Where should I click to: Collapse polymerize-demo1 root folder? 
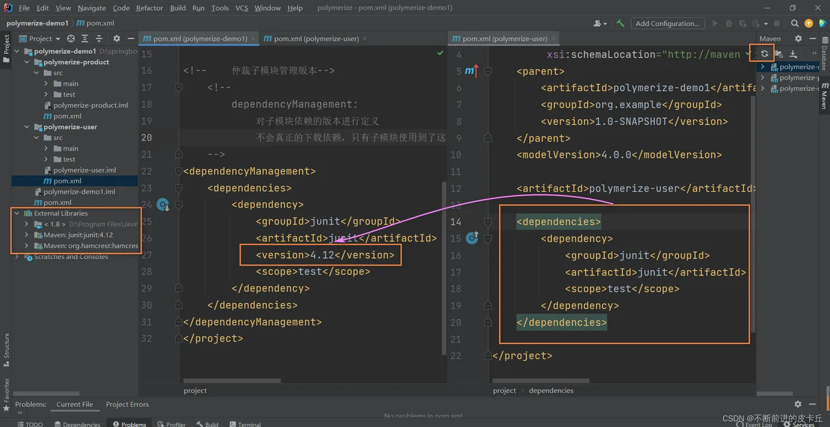[17, 52]
